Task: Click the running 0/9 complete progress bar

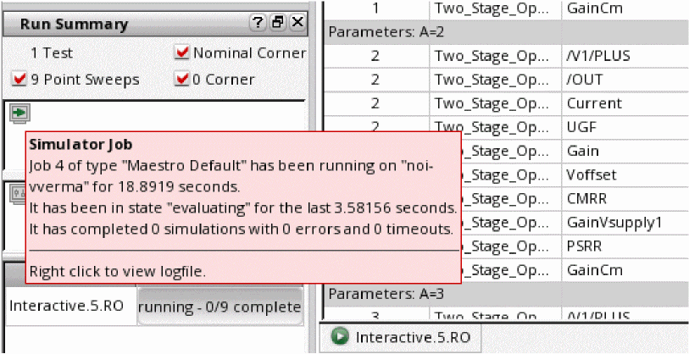Action: tap(219, 307)
